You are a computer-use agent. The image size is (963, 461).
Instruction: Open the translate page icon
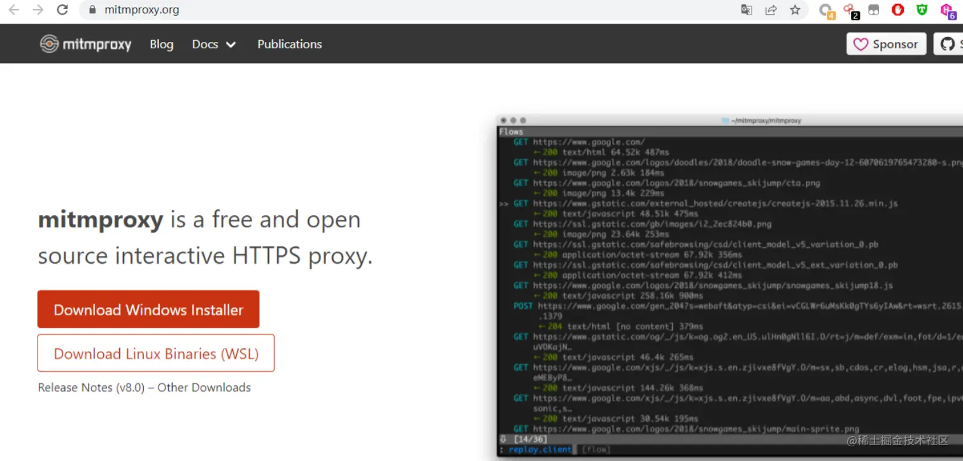pos(746,10)
